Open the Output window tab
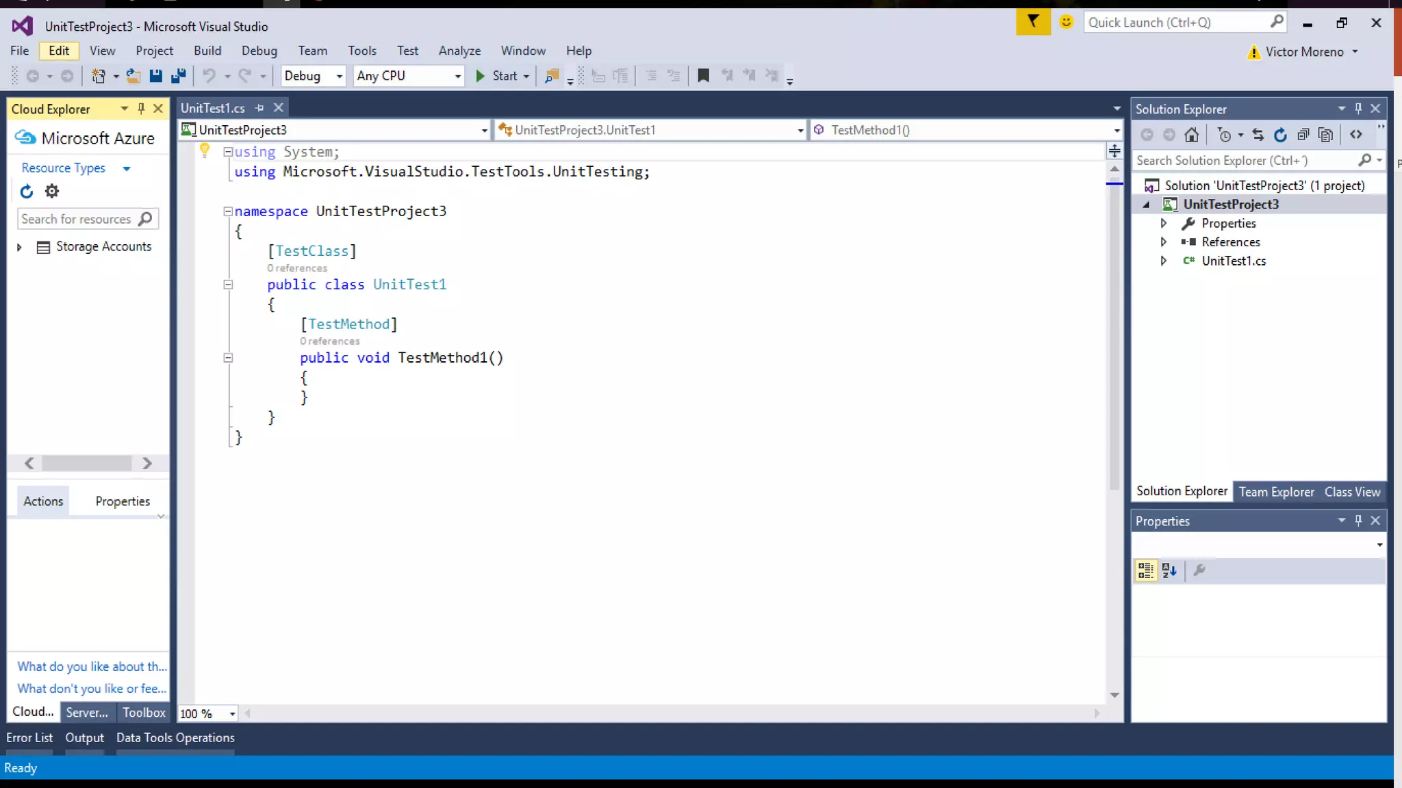 pyautogui.click(x=85, y=737)
